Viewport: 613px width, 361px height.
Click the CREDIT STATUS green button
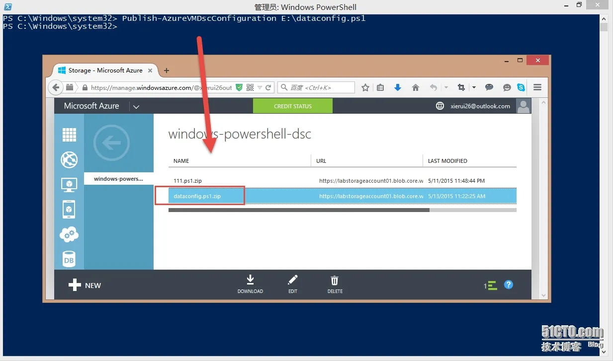pyautogui.click(x=293, y=106)
